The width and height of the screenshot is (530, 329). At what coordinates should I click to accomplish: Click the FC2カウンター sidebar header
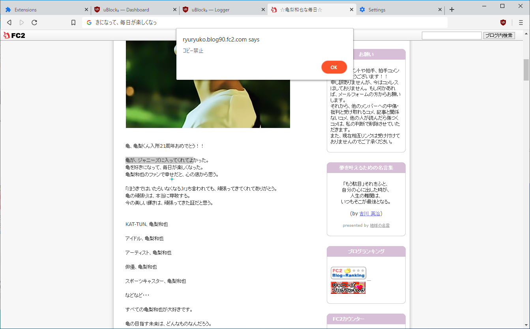click(366, 319)
